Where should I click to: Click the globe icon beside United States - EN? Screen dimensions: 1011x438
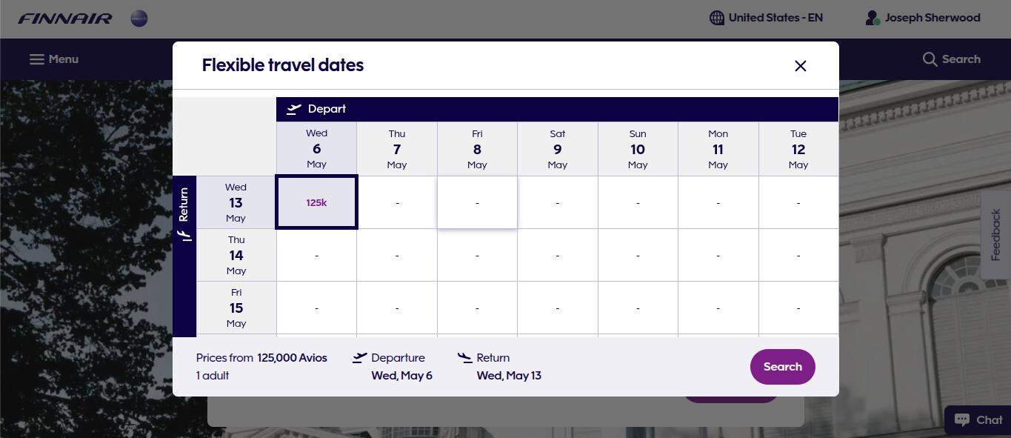[716, 17]
